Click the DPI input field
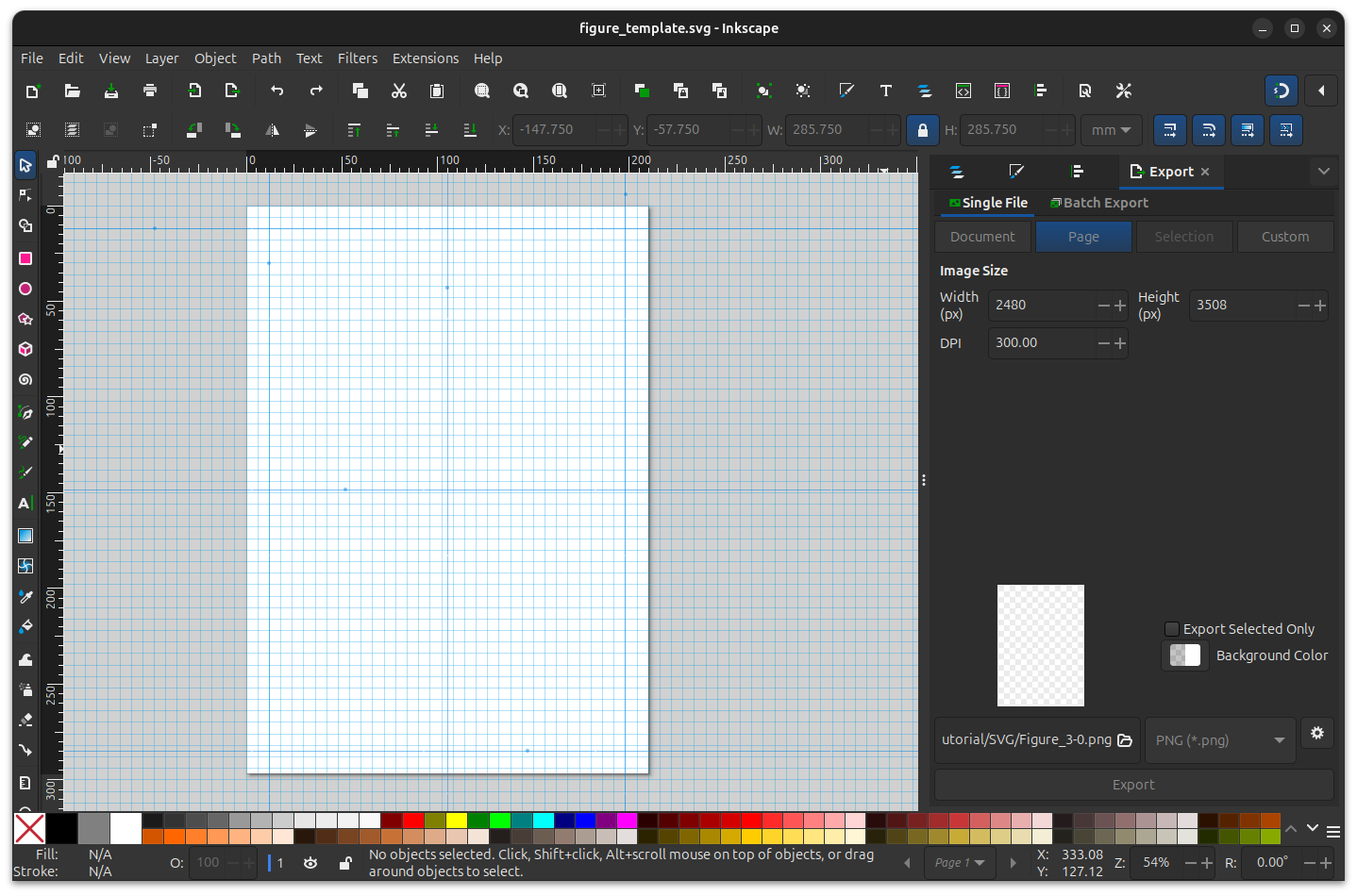 point(1041,343)
